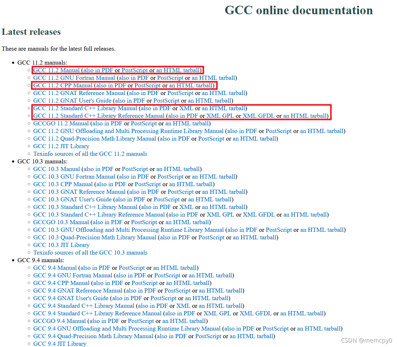Open Texinfo sources of GCC 10.3 manuals

coord(90,253)
